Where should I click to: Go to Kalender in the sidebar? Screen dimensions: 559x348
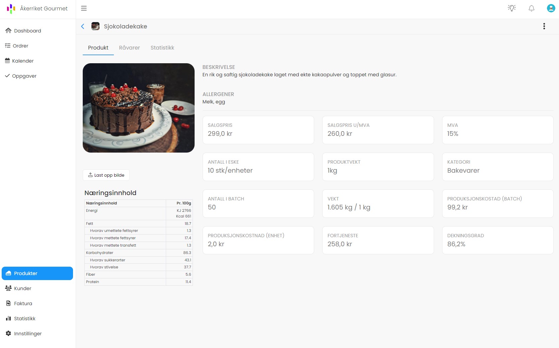(x=23, y=61)
